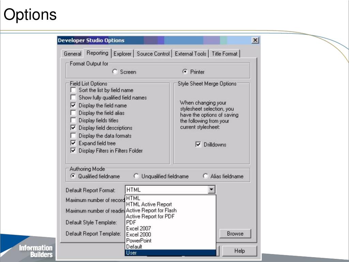
Task: Choose Qualified fieldname authoring mode
Action: pos(73,176)
